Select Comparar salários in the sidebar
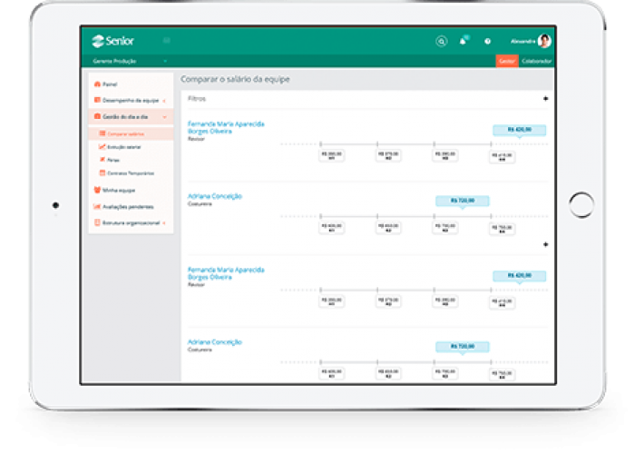 click(125, 134)
